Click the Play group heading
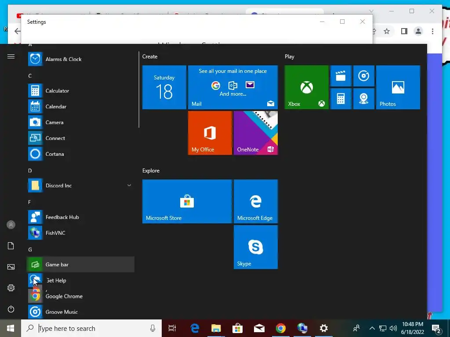Viewport: 450px width, 337px height. (289, 57)
